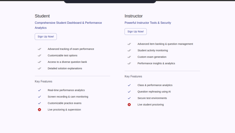Click double-check icon beside Advanced tracking of exam performance
The width and height of the screenshot is (235, 133).
[x=39, y=49]
